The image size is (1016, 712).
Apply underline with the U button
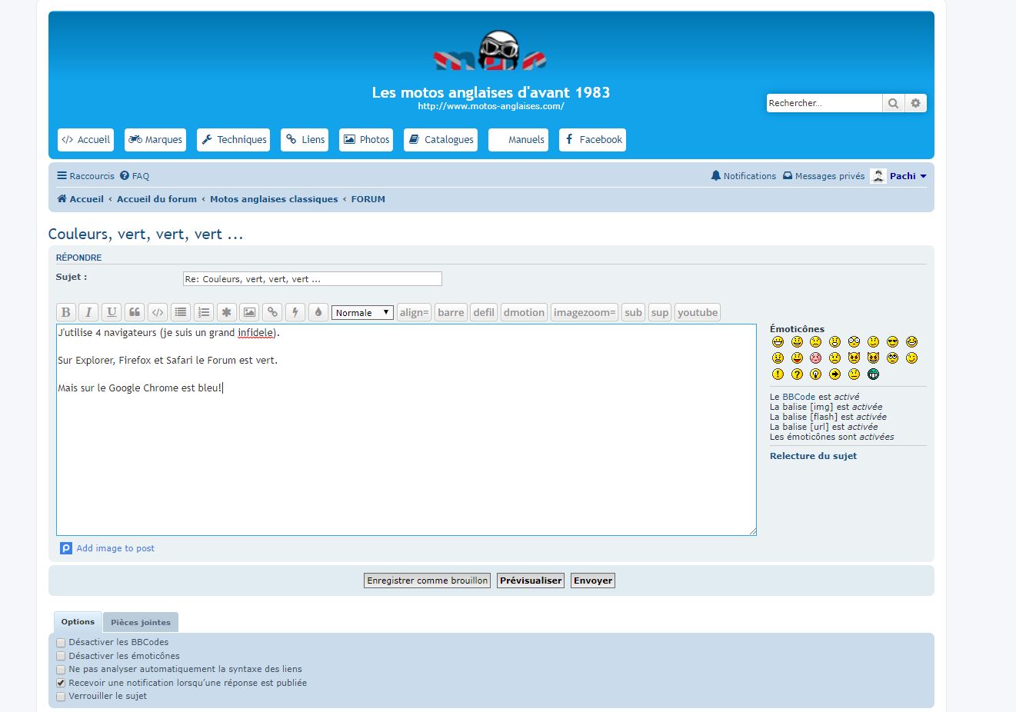[x=112, y=312]
